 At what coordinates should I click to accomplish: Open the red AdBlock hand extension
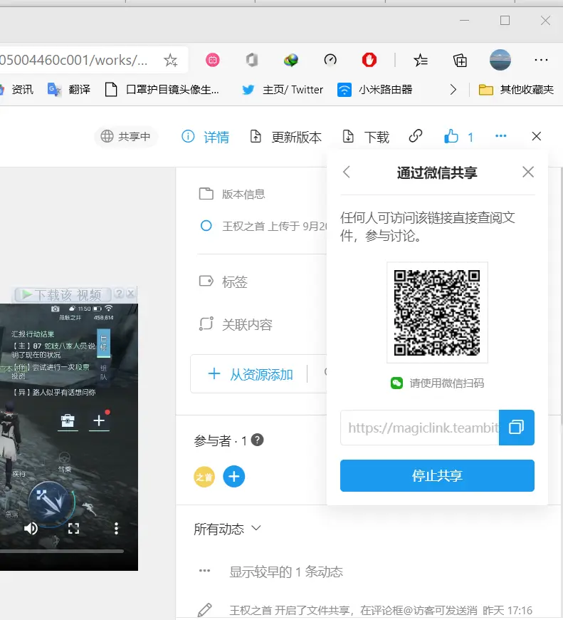point(369,60)
